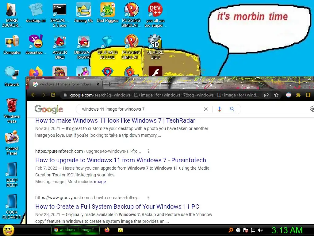Open the yellow folder taskbar icon

pos(120,230)
